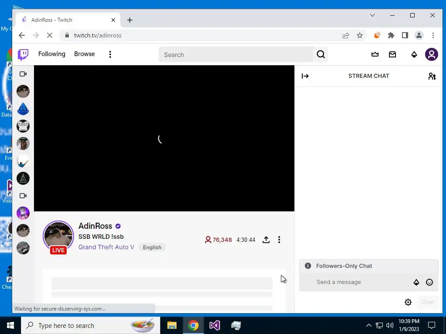Open the purple user profile avatar menu
This screenshot has height=334, width=446.
(x=432, y=54)
